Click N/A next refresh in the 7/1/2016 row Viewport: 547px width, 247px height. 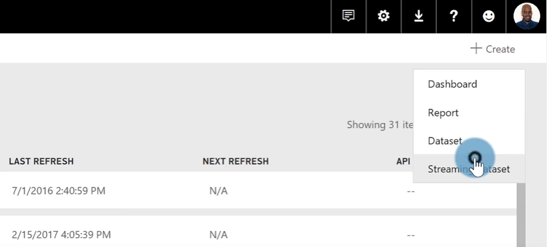point(218,191)
